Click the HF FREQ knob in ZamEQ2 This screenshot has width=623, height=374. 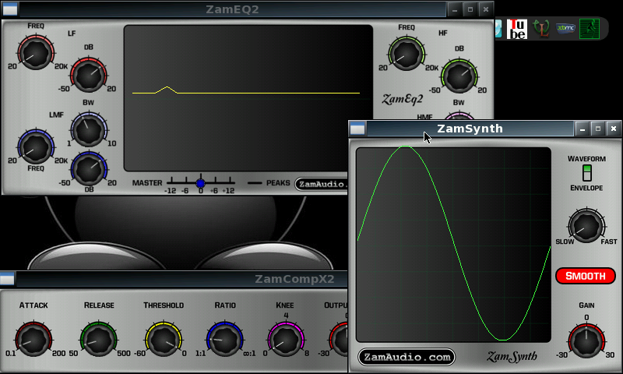407,54
